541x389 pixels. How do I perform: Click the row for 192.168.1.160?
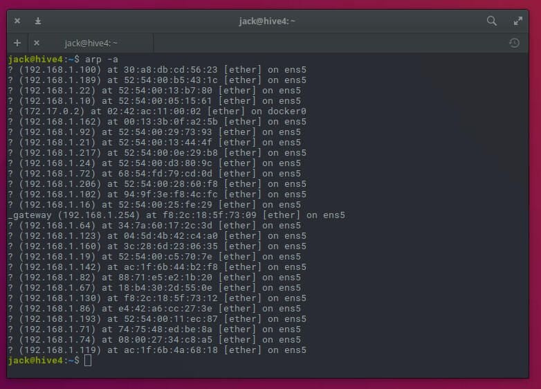click(x=157, y=246)
